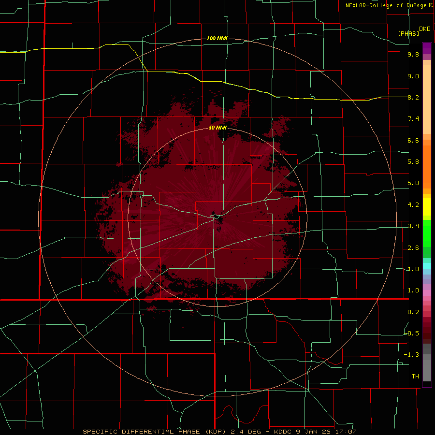This screenshot has height=435, width=435.
Task: Pick the purple segment atop the color scale
Action: point(427,48)
